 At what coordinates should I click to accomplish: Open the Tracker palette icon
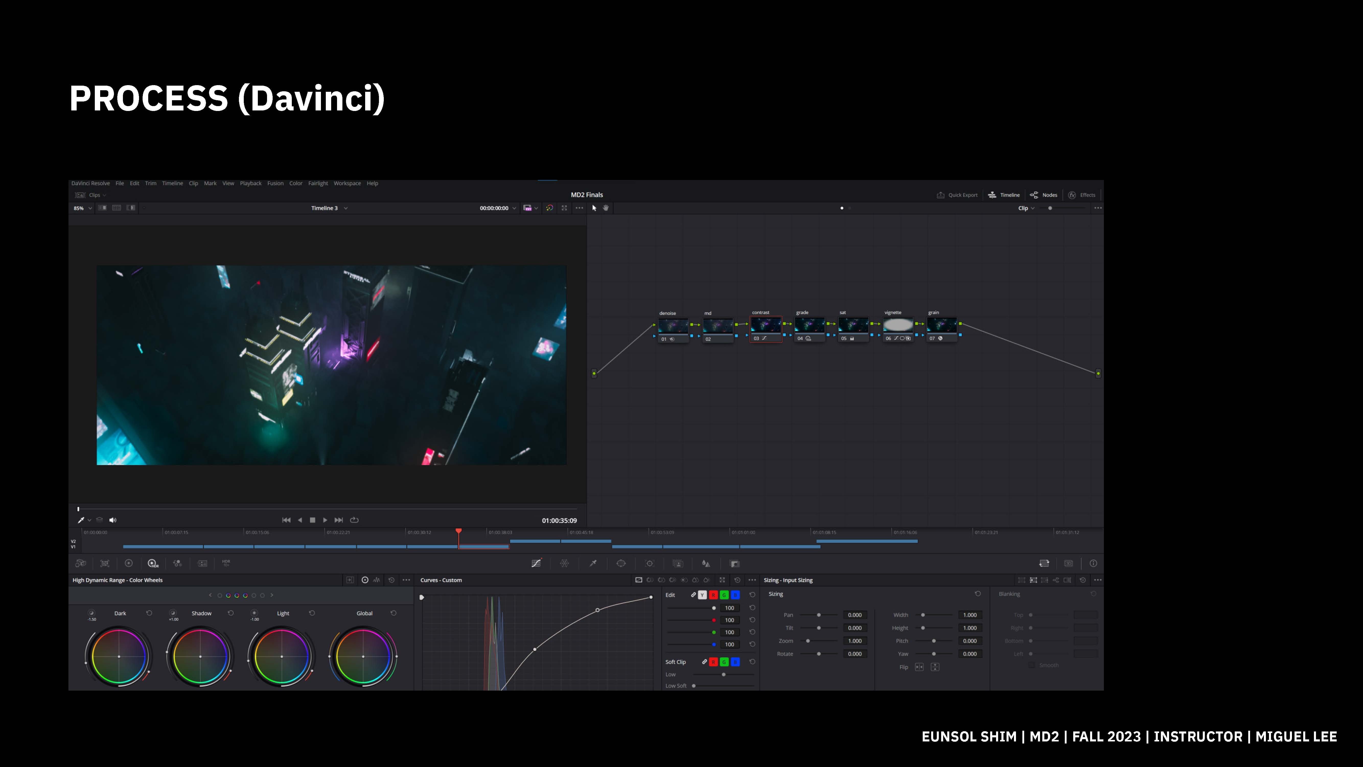pyautogui.click(x=650, y=563)
